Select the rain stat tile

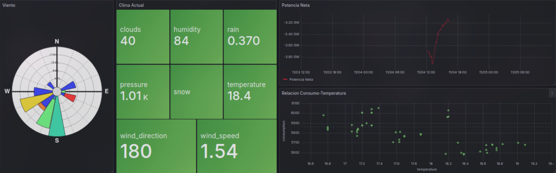250,37
